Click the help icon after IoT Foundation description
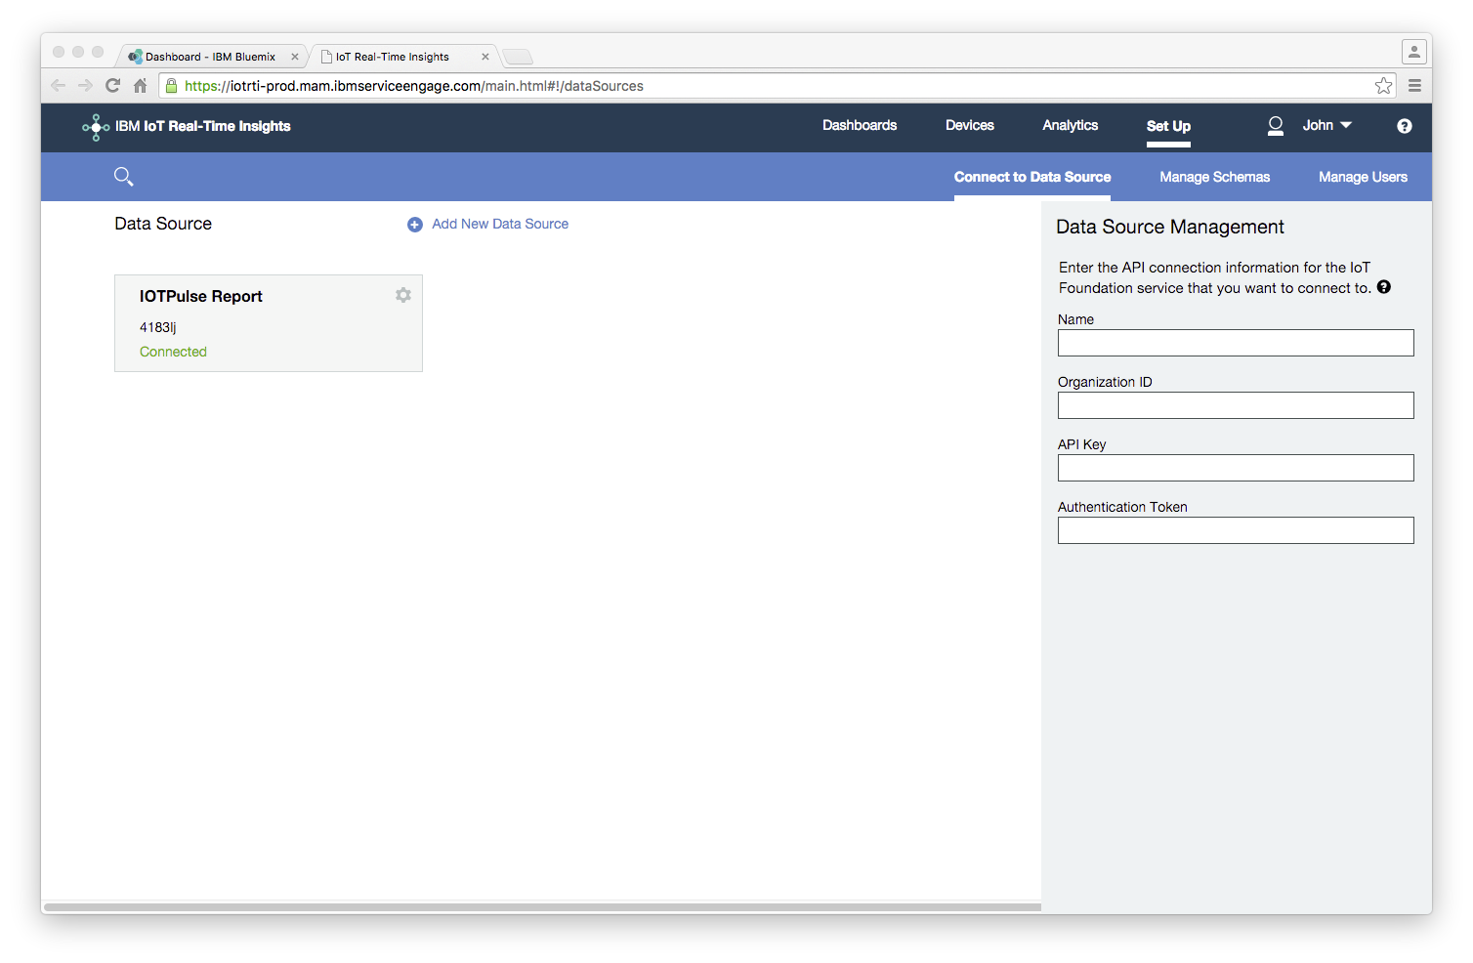This screenshot has height=963, width=1473. click(1384, 287)
